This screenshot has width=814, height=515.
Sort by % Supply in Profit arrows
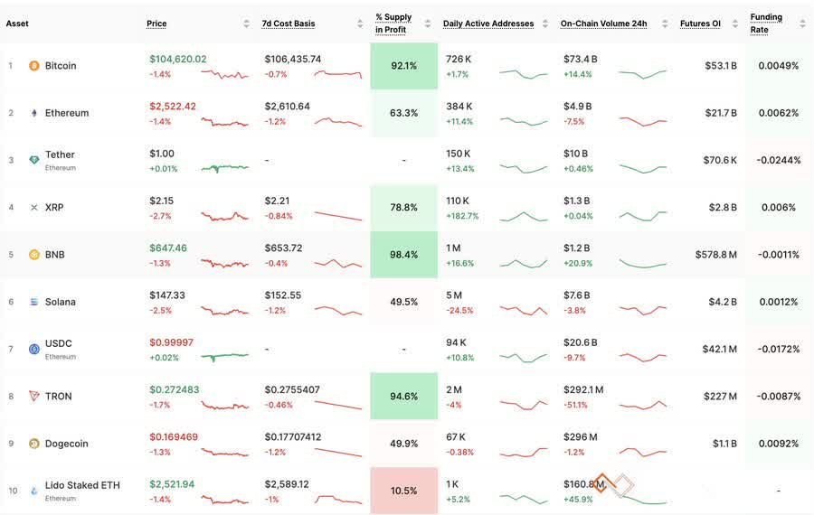428,23
